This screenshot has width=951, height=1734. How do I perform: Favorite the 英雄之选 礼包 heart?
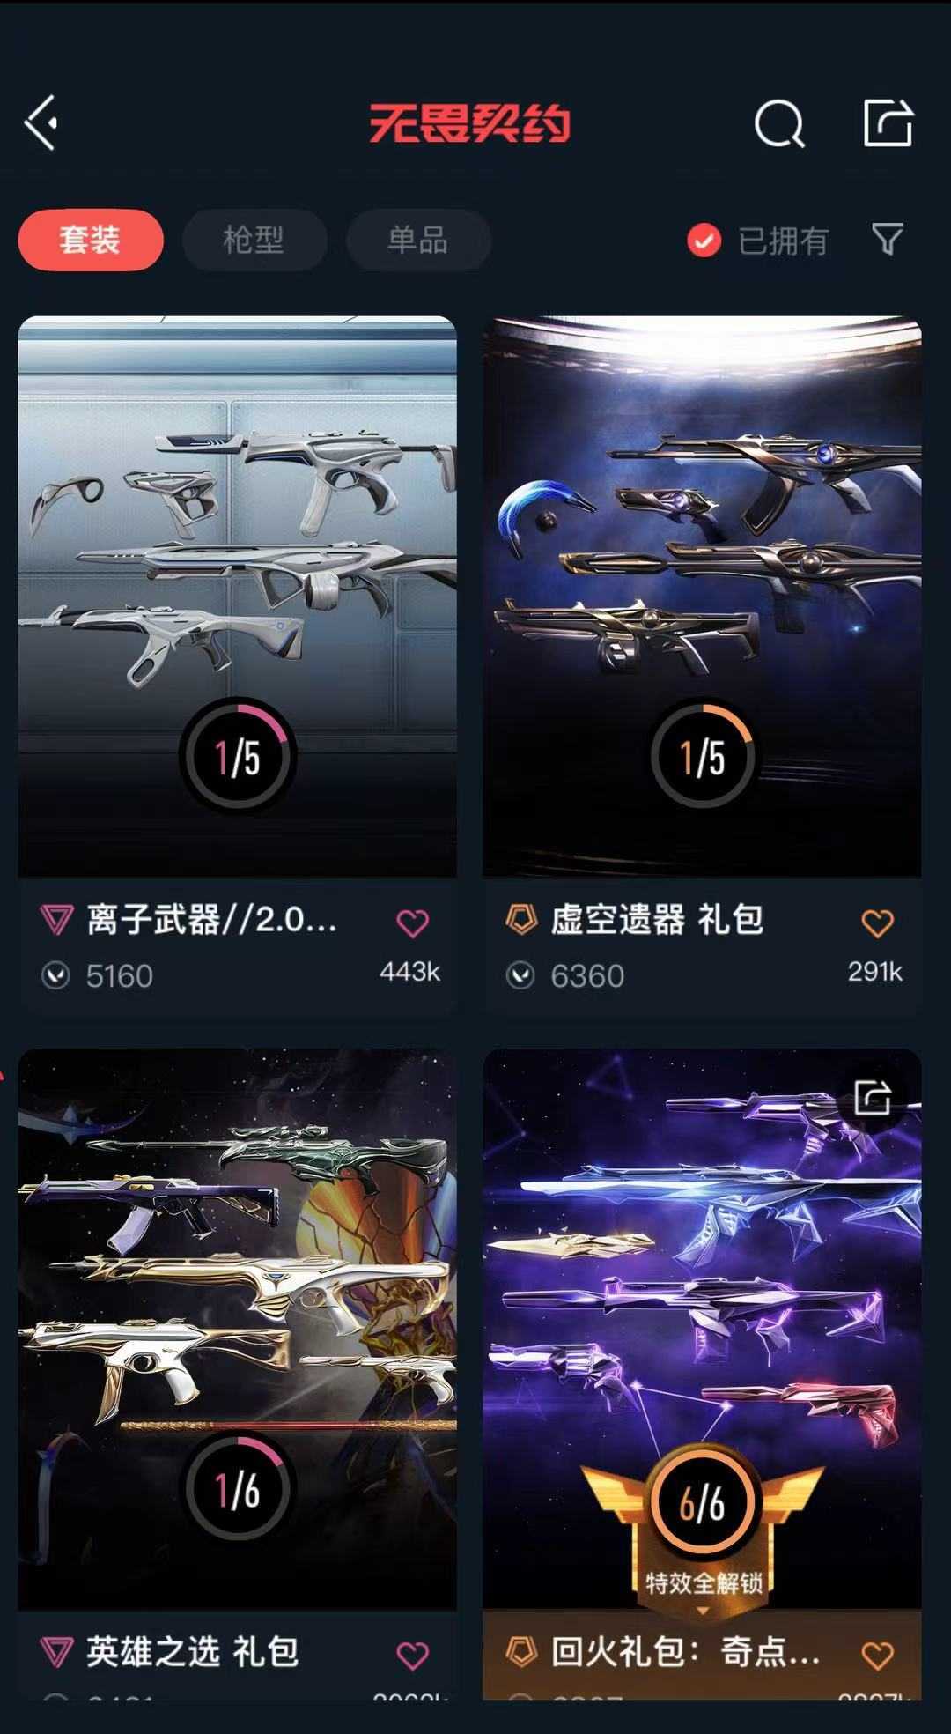[x=412, y=1655]
